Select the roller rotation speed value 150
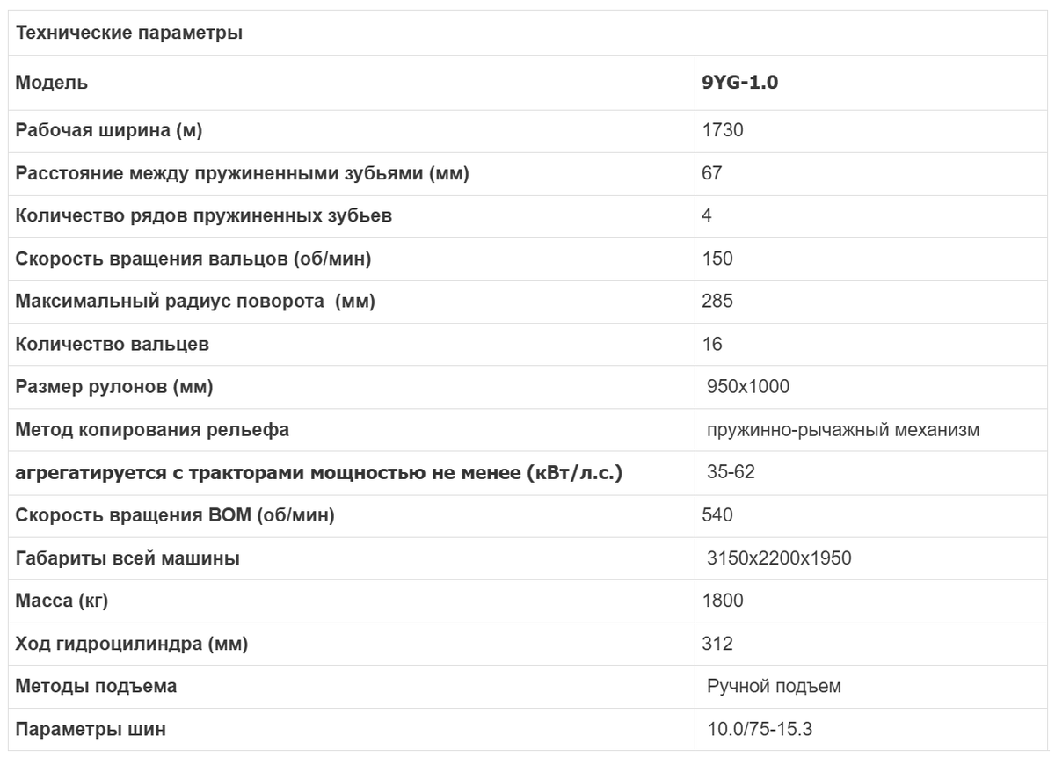Screen dimensions: 1055x758 [x=717, y=259]
